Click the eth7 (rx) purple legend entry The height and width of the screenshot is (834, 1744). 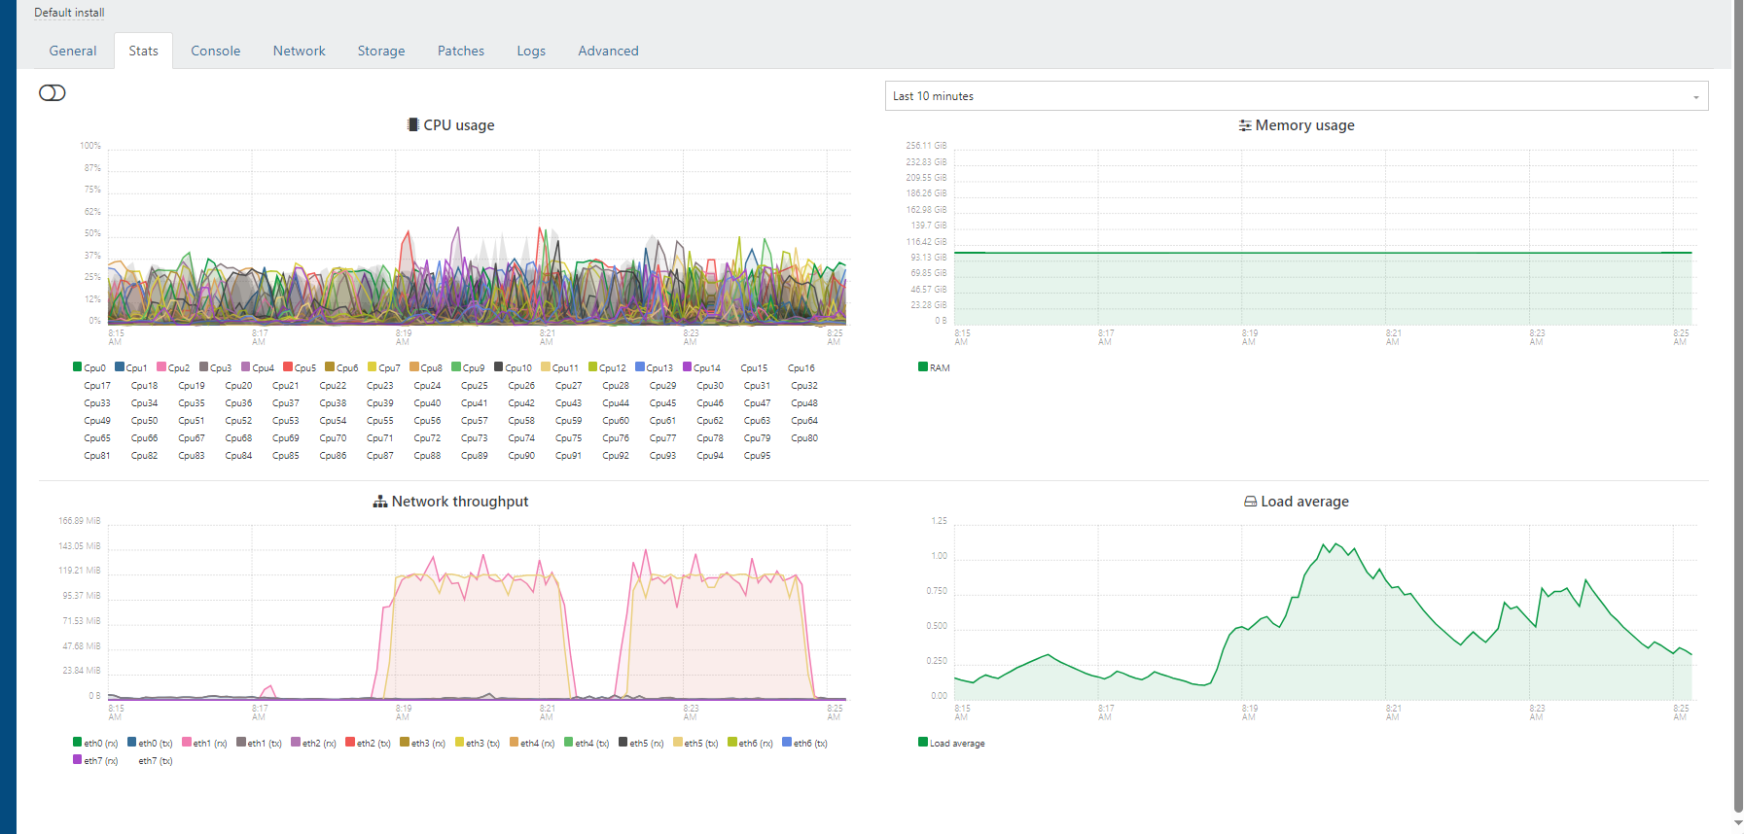(95, 760)
